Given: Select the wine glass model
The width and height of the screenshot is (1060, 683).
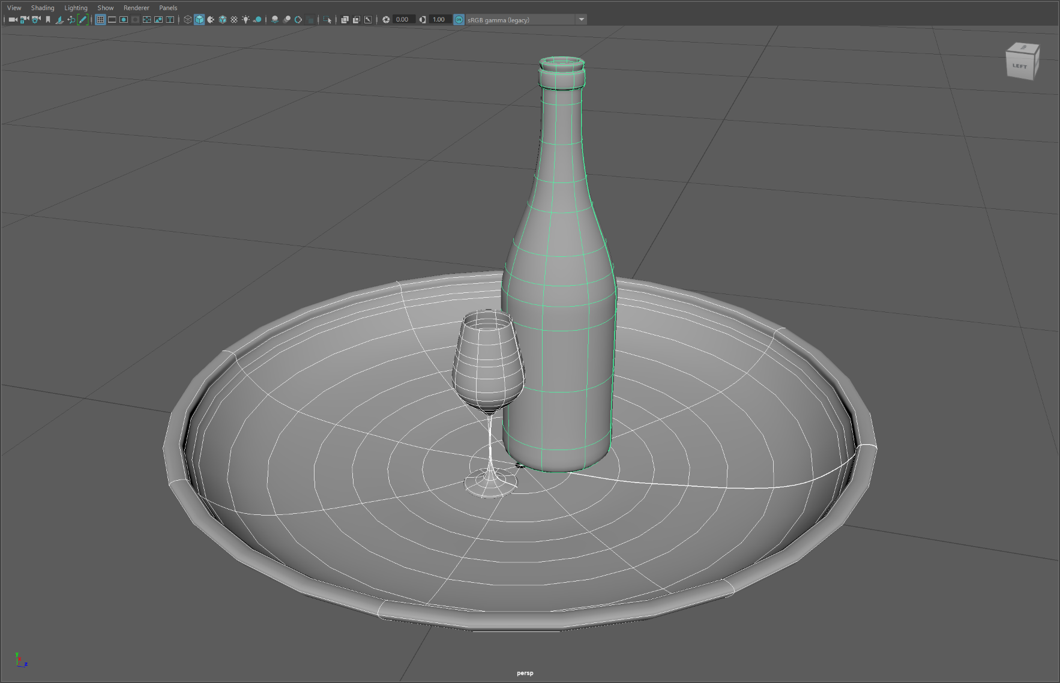Looking at the screenshot, I should 487,366.
